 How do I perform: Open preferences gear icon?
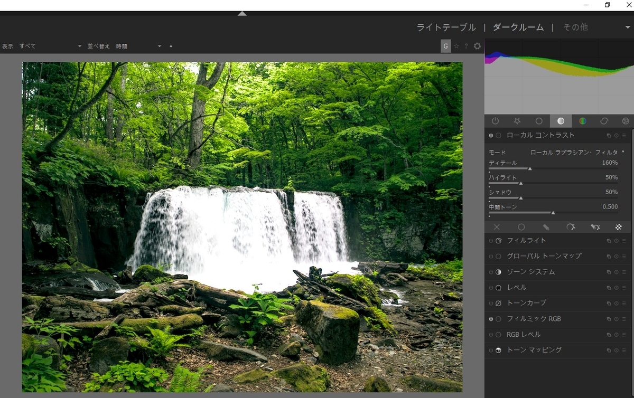pyautogui.click(x=477, y=46)
